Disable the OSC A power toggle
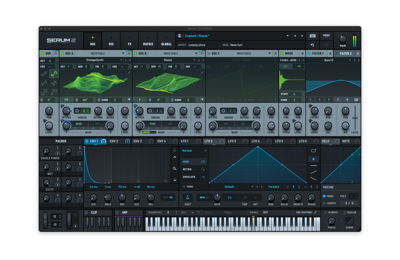 click(62, 53)
